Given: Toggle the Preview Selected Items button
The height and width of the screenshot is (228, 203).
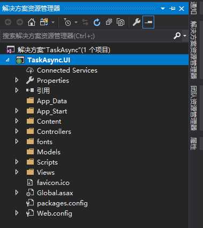Looking at the screenshot, I should [148, 22].
